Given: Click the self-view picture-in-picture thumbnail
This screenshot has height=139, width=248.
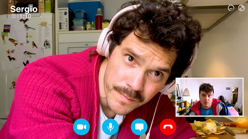Looking at the screenshot, I should (x=209, y=97).
